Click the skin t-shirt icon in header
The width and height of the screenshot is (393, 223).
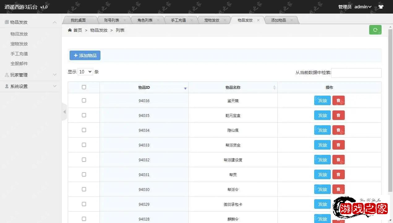click(381, 7)
